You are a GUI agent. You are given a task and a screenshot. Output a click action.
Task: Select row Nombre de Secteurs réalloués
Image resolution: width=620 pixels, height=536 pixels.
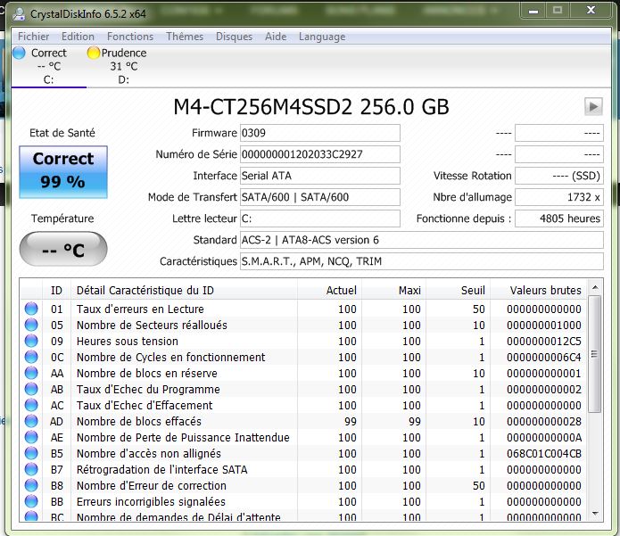pyautogui.click(x=303, y=325)
